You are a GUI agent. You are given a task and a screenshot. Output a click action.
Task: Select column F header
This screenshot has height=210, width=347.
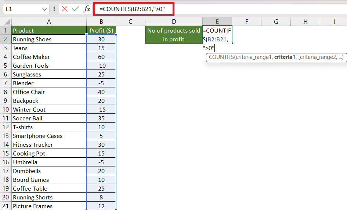pos(246,22)
